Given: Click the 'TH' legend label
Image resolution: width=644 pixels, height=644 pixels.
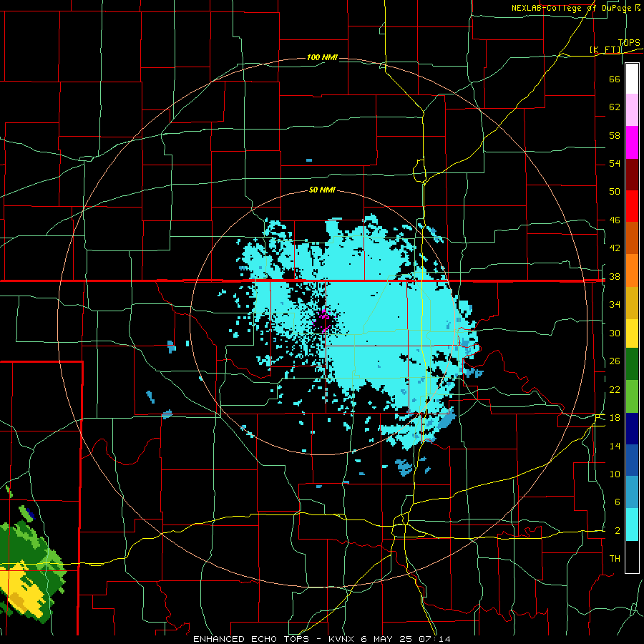Looking at the screenshot, I should [x=615, y=558].
